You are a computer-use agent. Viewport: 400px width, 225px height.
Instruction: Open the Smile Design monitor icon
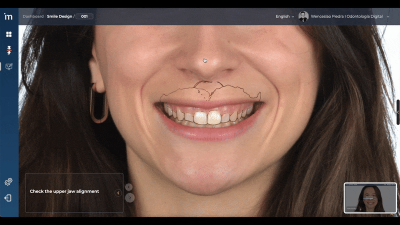[x=8, y=66]
